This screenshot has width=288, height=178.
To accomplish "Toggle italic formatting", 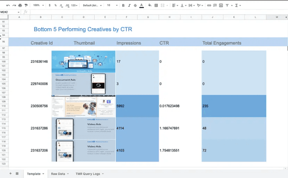I will click(129, 5).
